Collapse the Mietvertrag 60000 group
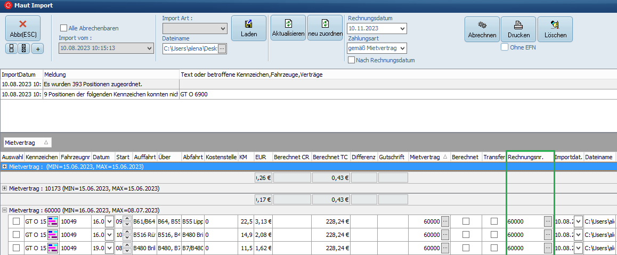This screenshot has width=617, height=255. coord(5,210)
